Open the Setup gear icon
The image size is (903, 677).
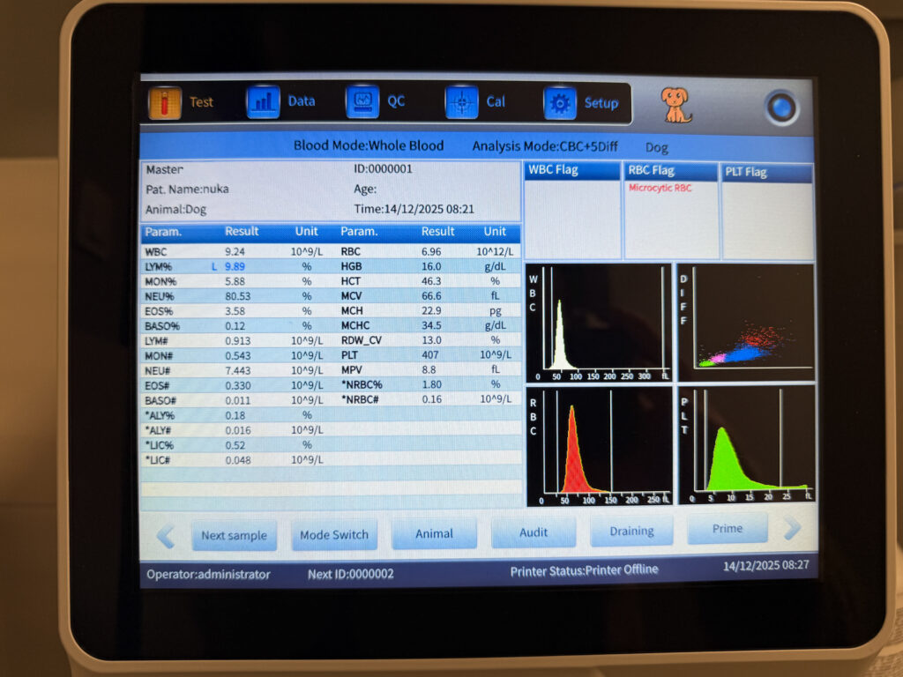[560, 103]
